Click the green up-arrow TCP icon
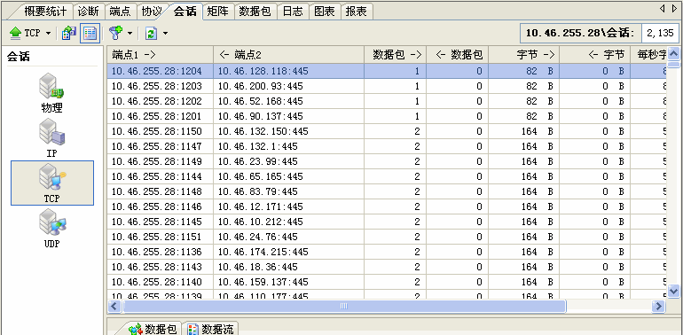 [16, 33]
